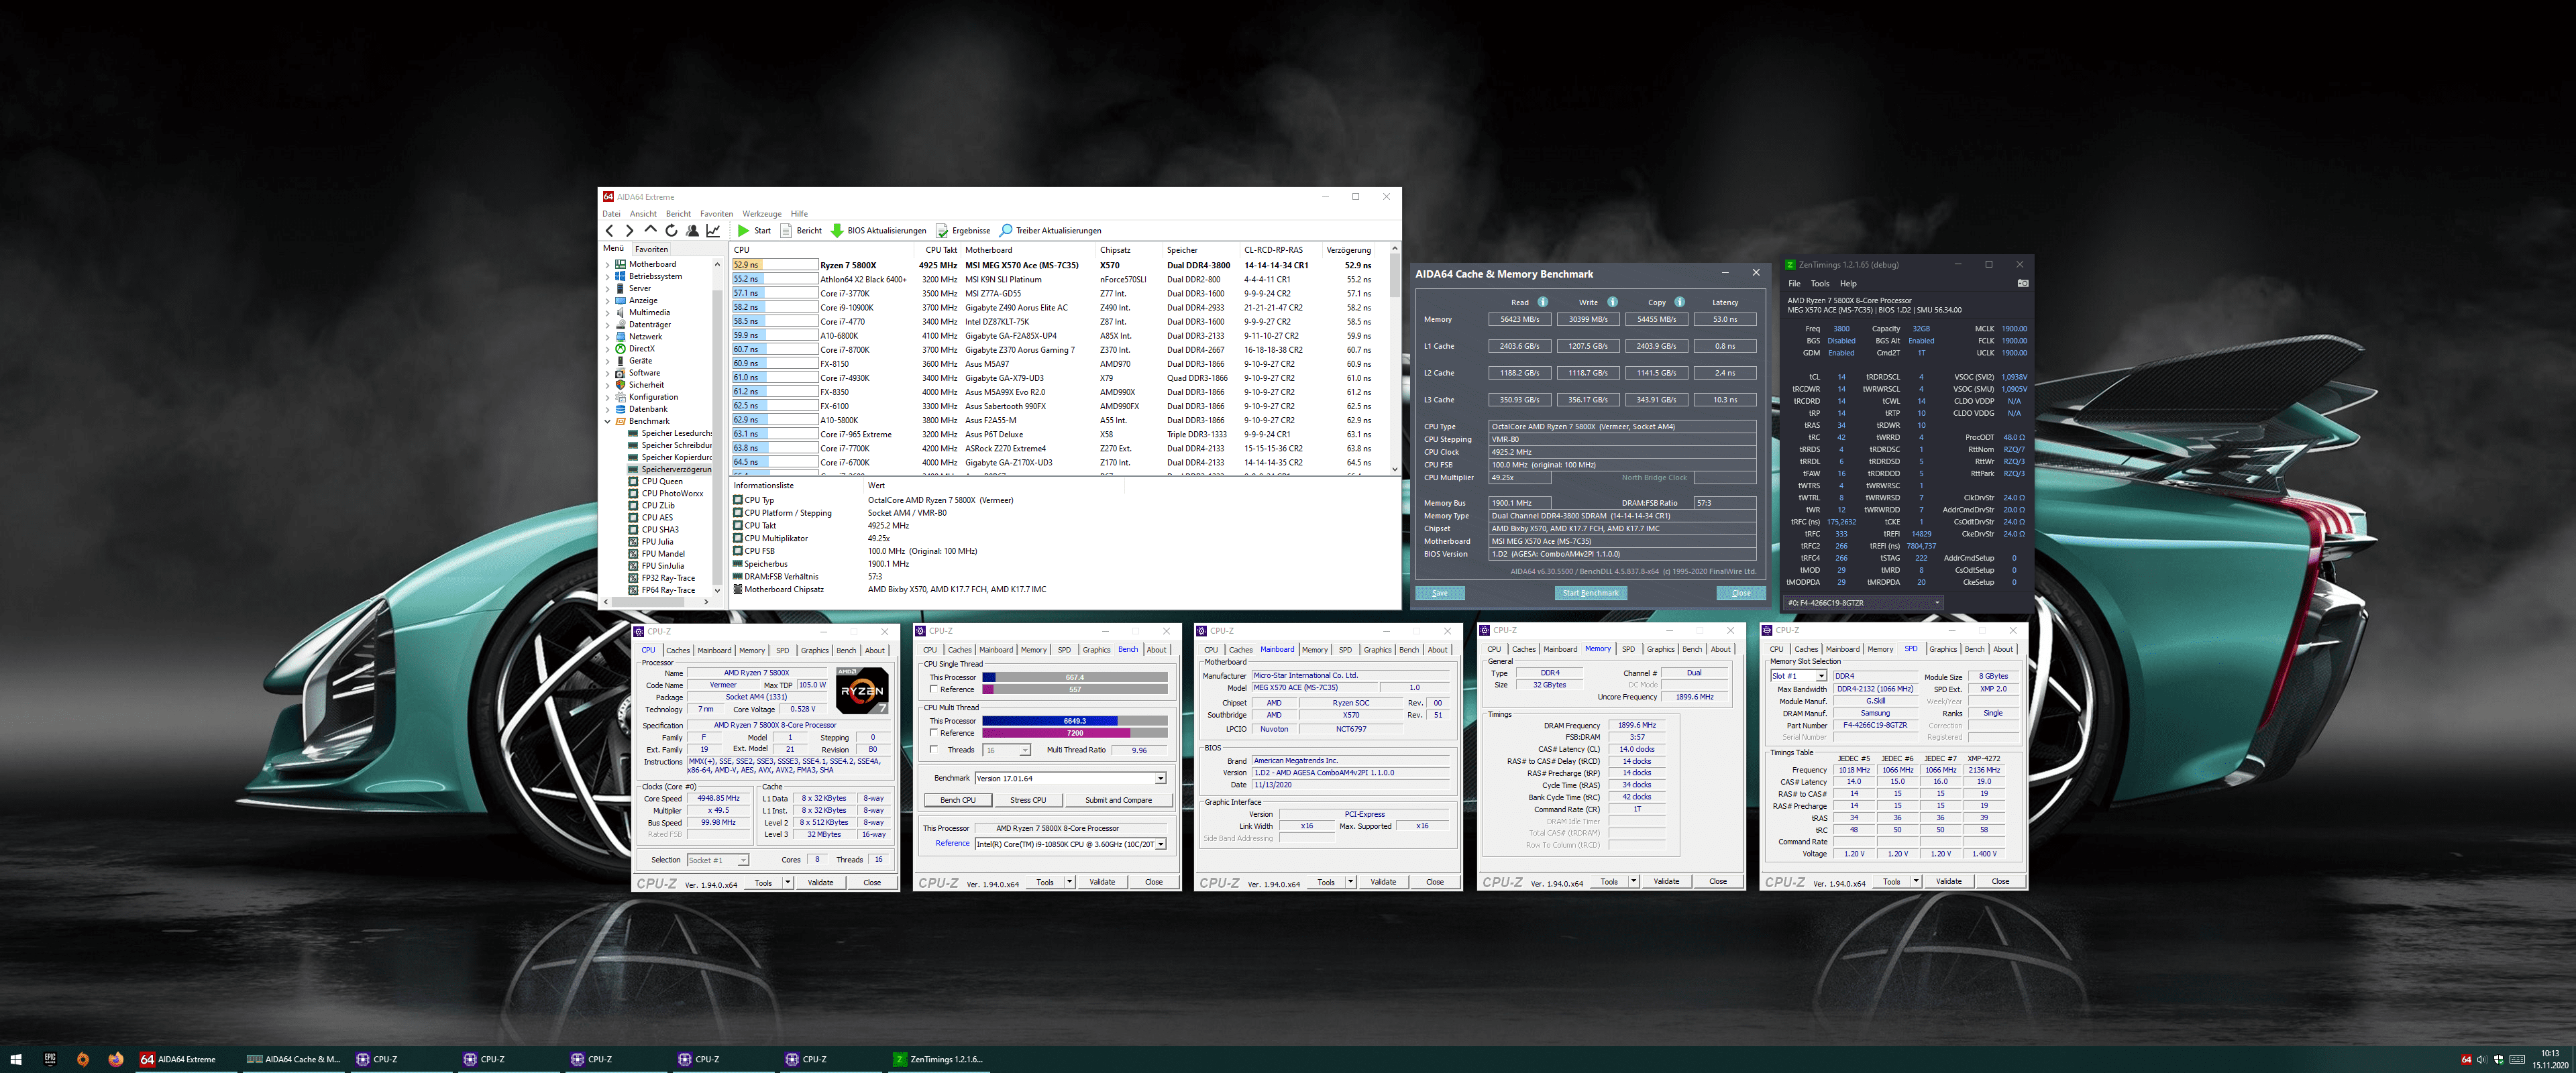Click the Ergebnisse results icon
2576x1073 pixels.
(x=942, y=231)
